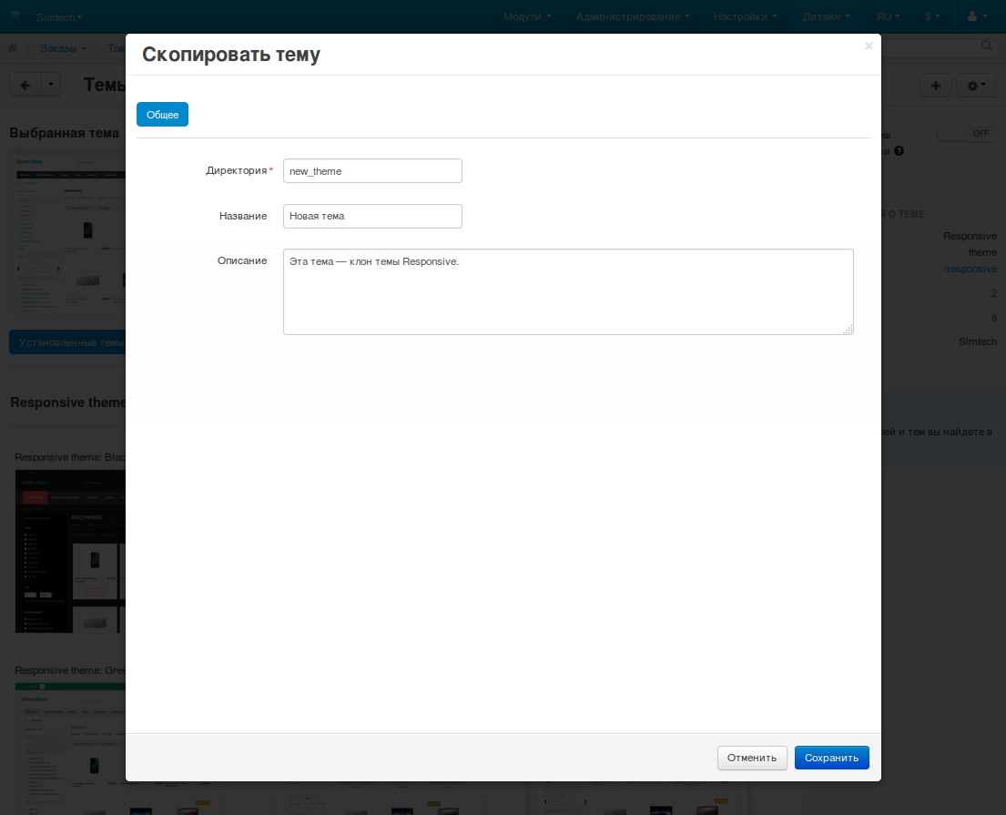Click the back arrow button
Screen dimensions: 1006x815
pos(25,85)
